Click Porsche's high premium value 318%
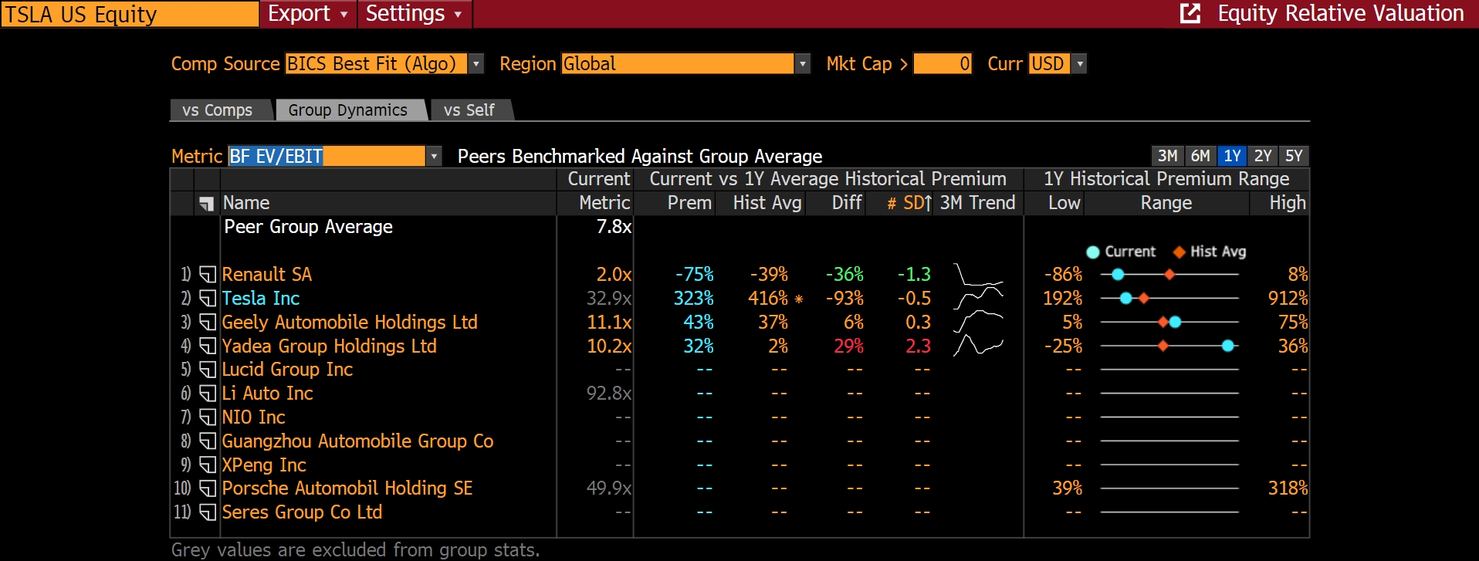 1288,488
